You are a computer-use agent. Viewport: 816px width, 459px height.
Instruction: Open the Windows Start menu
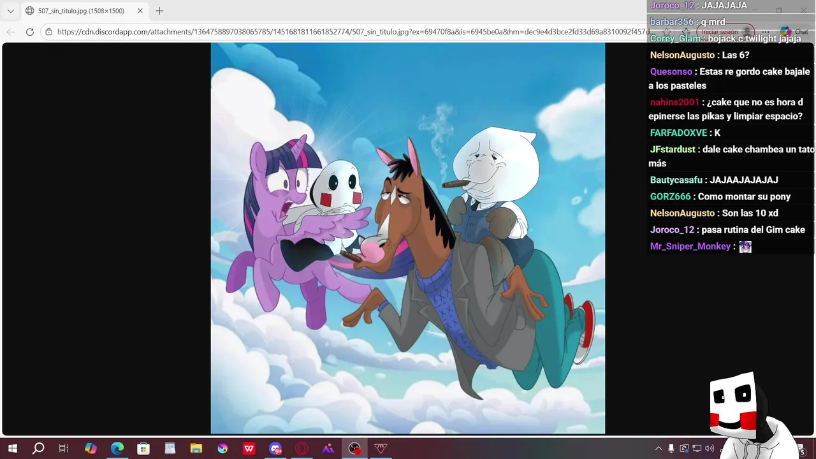(x=12, y=449)
